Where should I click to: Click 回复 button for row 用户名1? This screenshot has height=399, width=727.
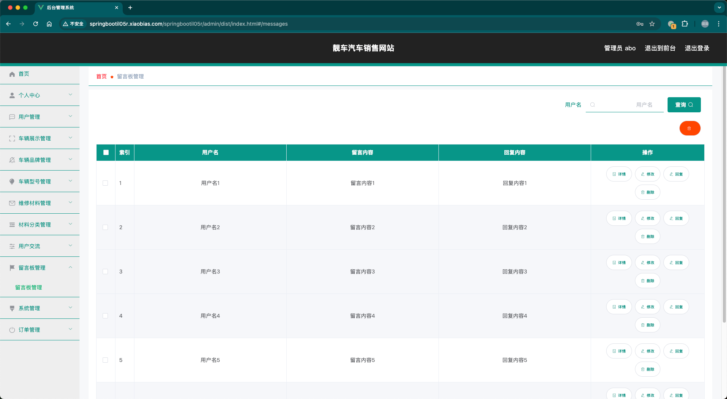pos(676,174)
